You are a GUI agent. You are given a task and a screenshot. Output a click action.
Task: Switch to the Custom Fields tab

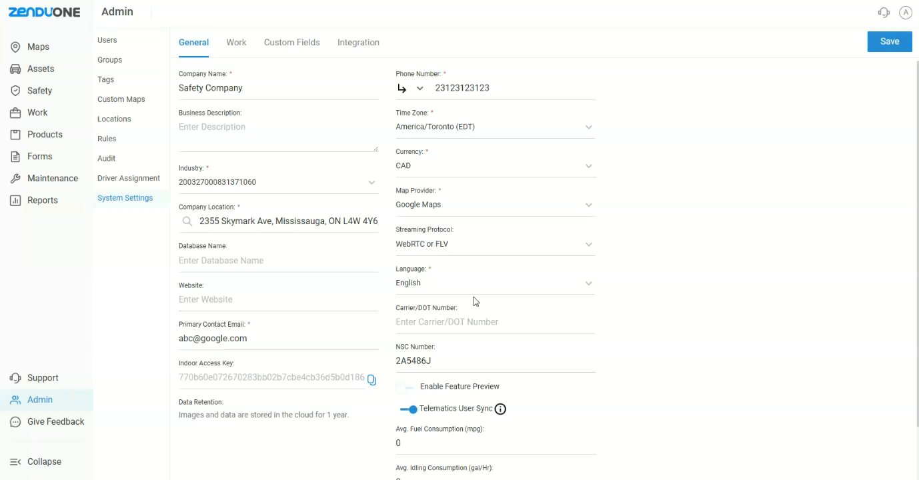pyautogui.click(x=291, y=43)
